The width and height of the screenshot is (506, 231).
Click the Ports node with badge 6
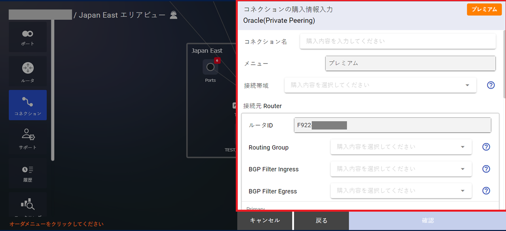click(210, 68)
